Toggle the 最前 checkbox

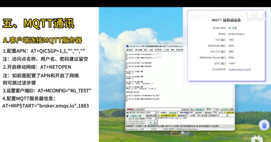tap(205, 109)
